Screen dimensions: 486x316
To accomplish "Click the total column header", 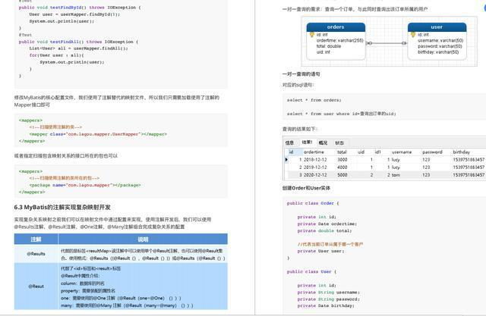I will click(x=342, y=152).
